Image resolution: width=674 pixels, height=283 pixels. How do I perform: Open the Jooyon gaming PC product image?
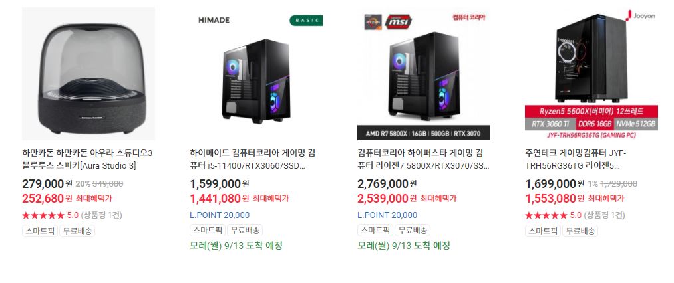pyautogui.click(x=591, y=74)
